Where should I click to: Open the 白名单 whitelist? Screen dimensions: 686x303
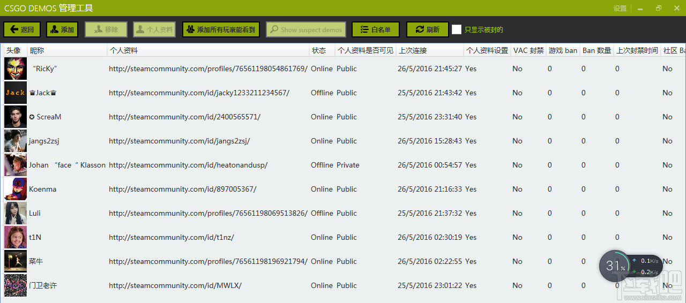tap(376, 29)
